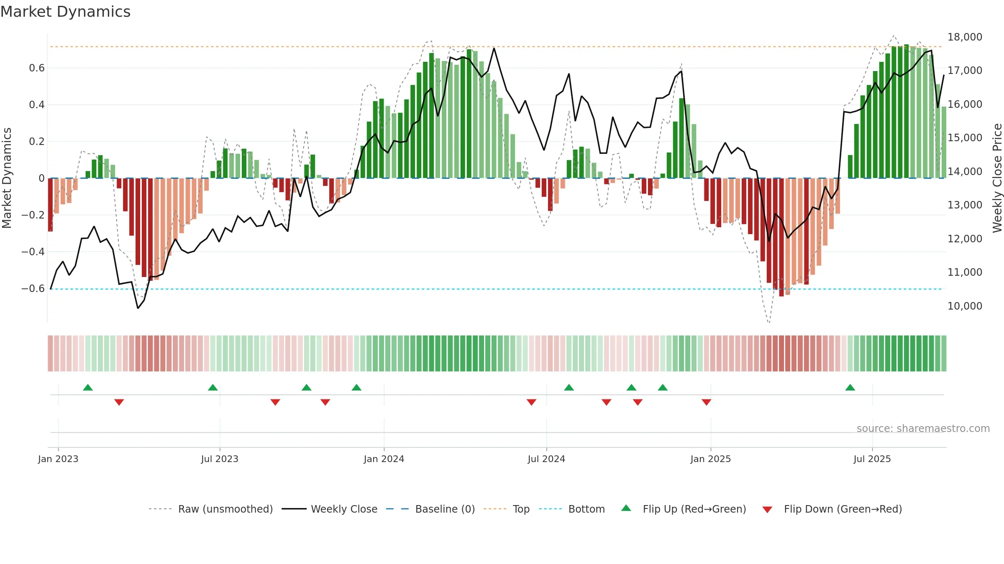Click the Flip Up triangle just after Jul 2024
This screenshot has height=564, width=1004.
569,387
